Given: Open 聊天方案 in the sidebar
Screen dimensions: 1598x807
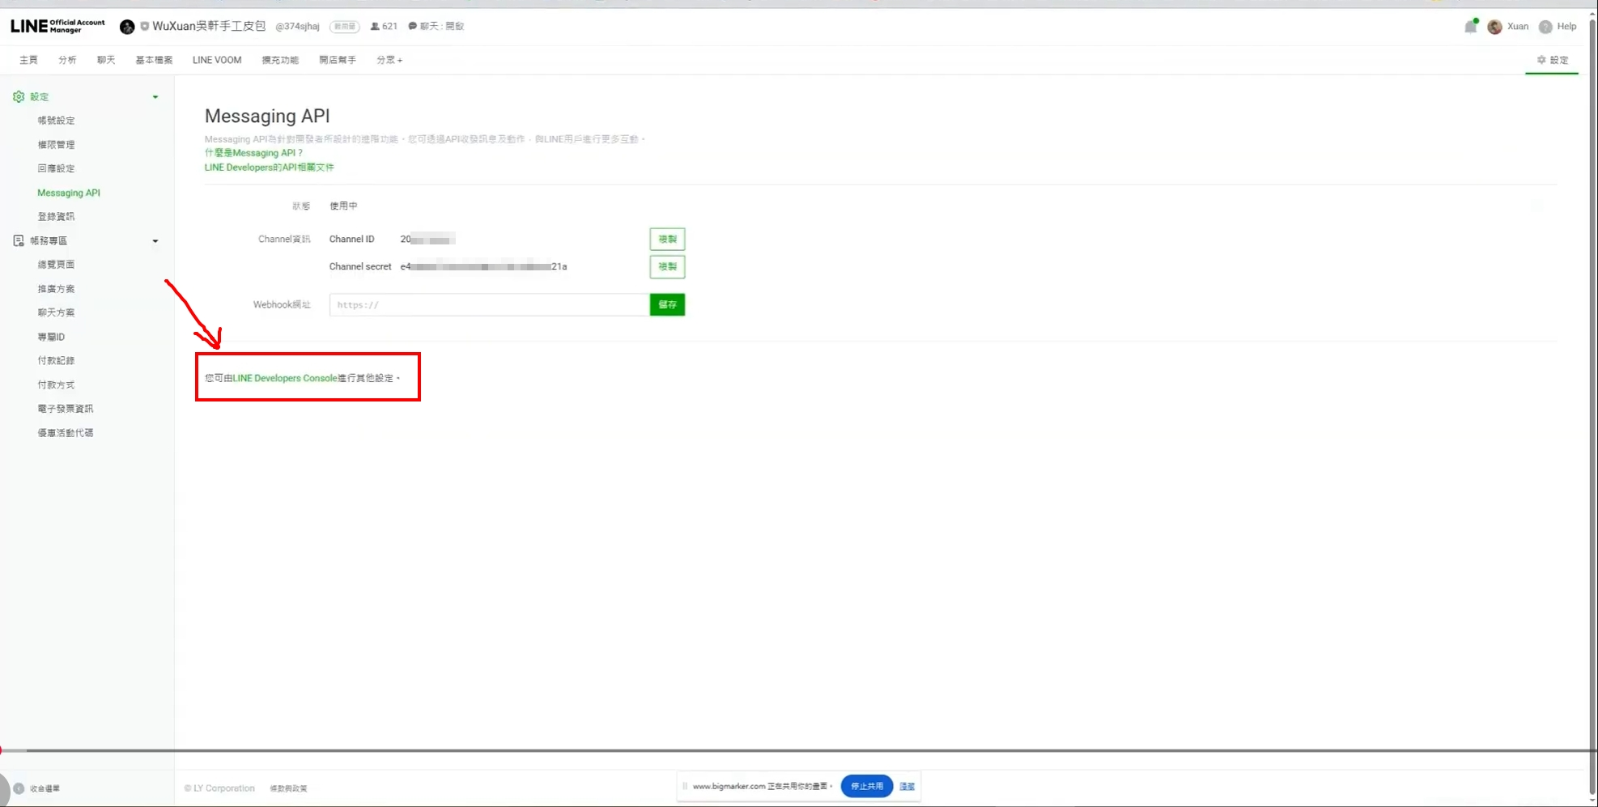Looking at the screenshot, I should point(56,312).
